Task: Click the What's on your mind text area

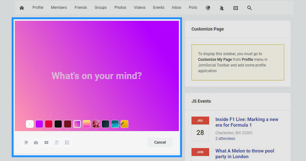Action: click(97, 76)
